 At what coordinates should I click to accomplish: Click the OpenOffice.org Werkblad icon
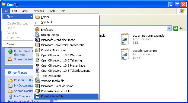[x=37, y=55]
